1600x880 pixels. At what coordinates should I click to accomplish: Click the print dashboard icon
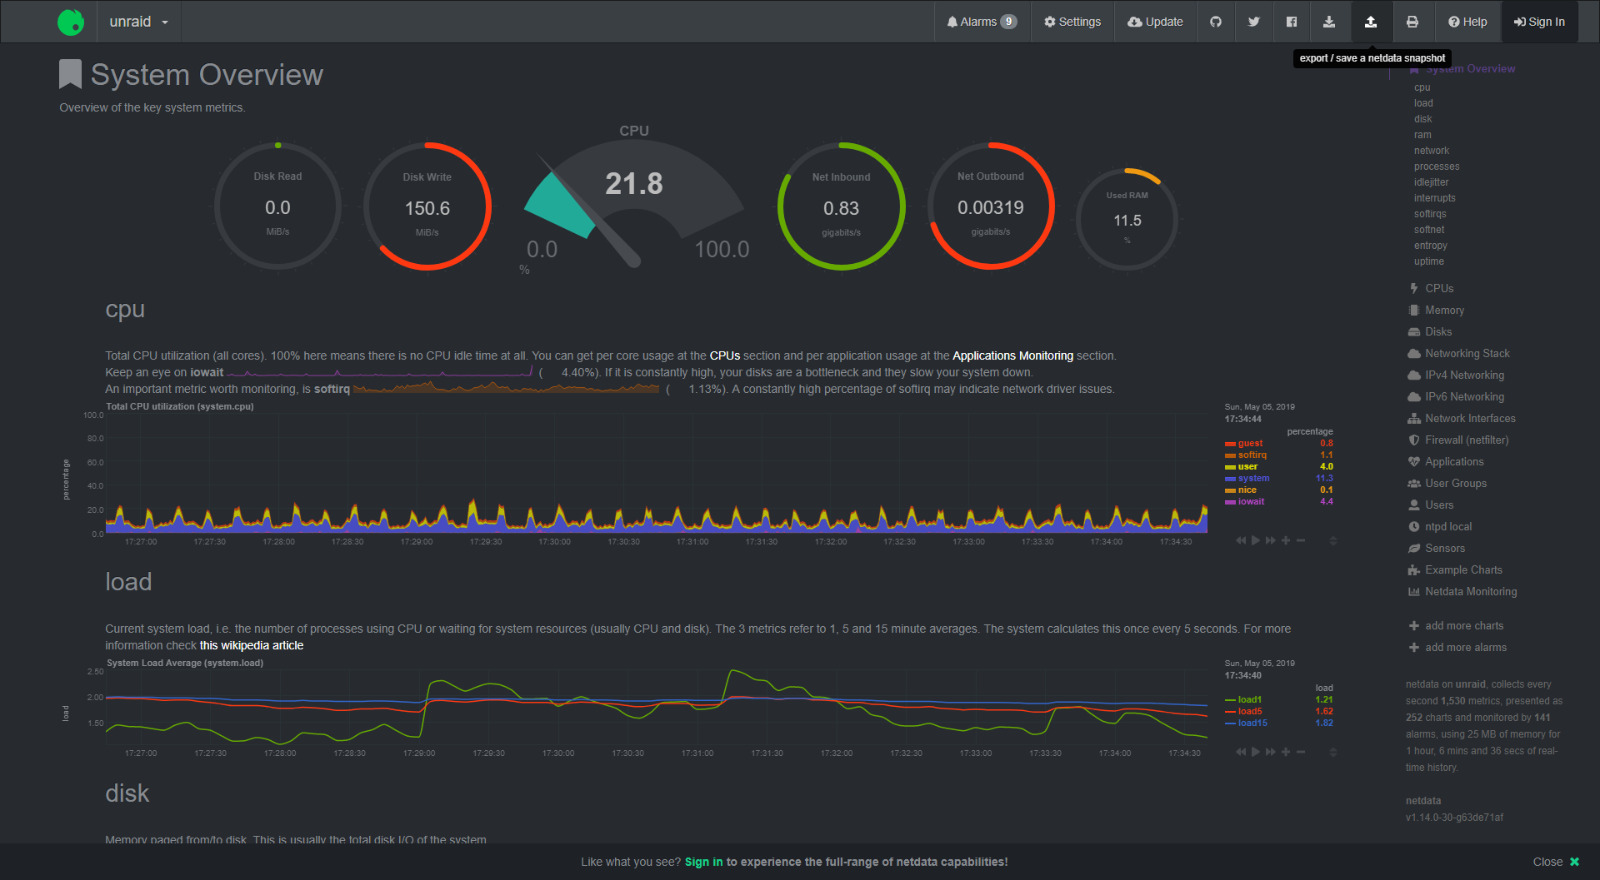[1412, 22]
